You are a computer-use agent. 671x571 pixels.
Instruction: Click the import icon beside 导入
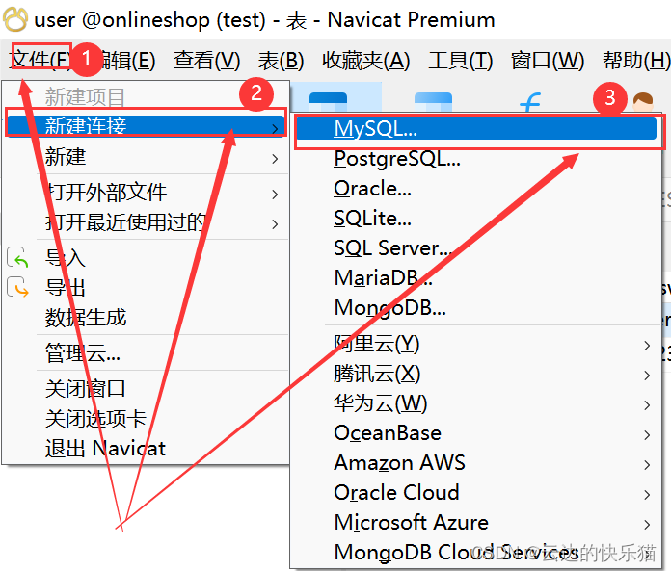[x=18, y=258]
